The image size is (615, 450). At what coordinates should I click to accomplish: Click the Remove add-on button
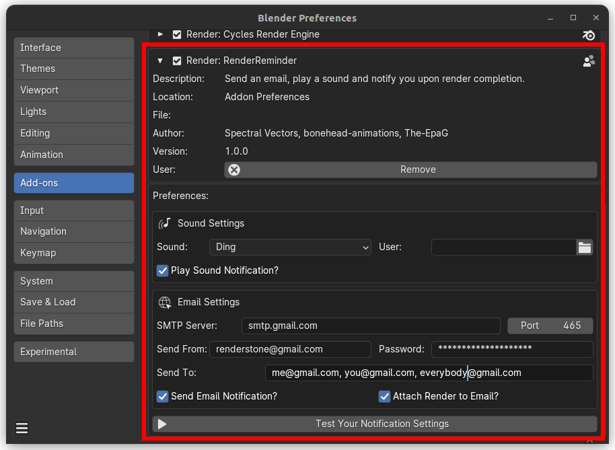[x=410, y=170]
